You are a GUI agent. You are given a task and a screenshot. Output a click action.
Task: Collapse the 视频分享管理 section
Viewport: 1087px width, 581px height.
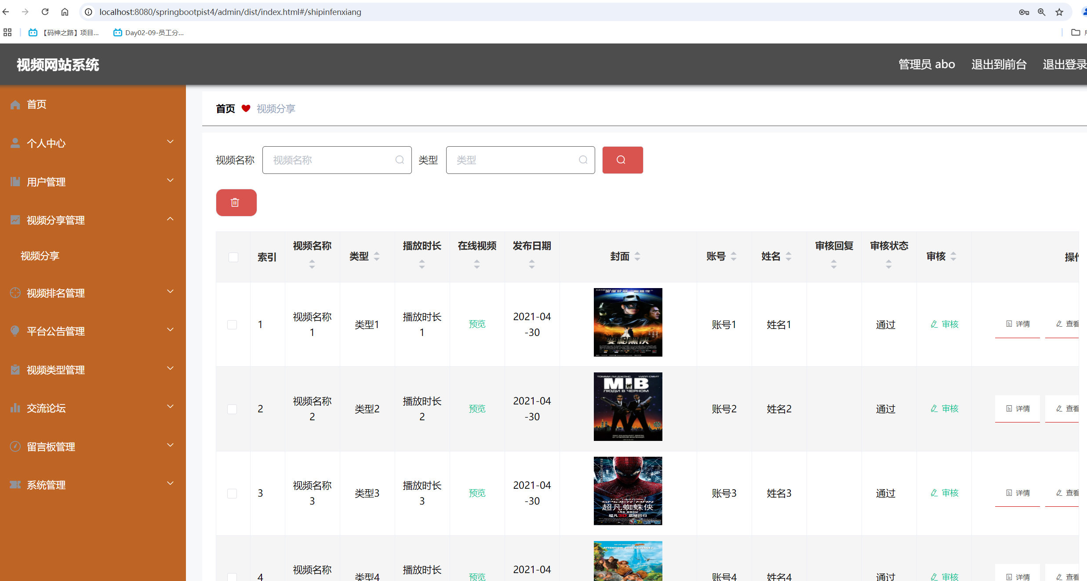point(171,218)
